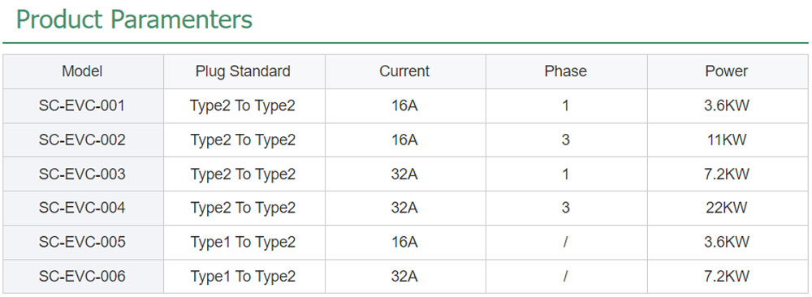Click the 22KW power value
The image size is (812, 297).
tap(727, 208)
